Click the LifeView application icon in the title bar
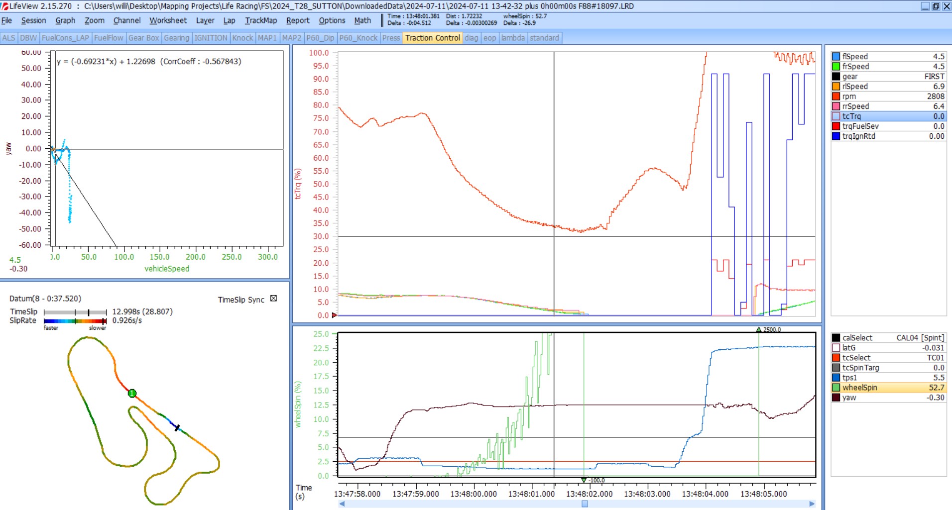This screenshot has height=510, width=952. click(5, 6)
